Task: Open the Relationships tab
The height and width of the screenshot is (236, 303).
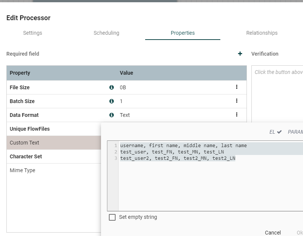Action: click(x=262, y=33)
